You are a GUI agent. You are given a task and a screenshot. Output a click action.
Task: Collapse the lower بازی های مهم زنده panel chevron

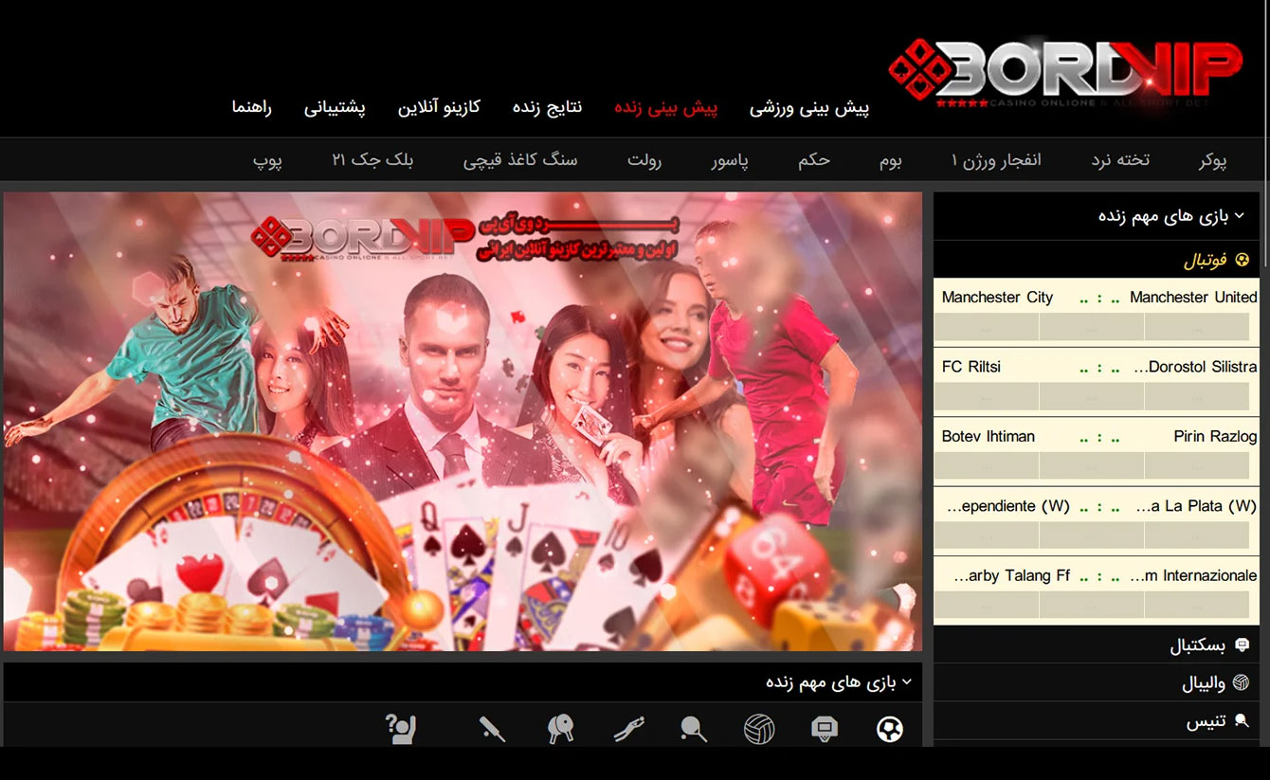click(x=907, y=681)
